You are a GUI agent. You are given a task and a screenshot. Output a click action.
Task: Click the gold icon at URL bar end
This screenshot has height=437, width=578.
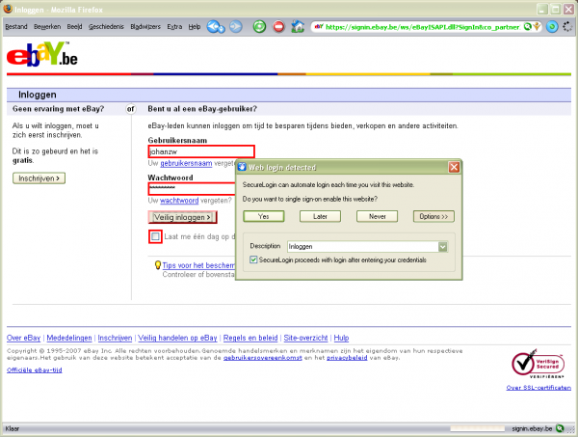[537, 26]
